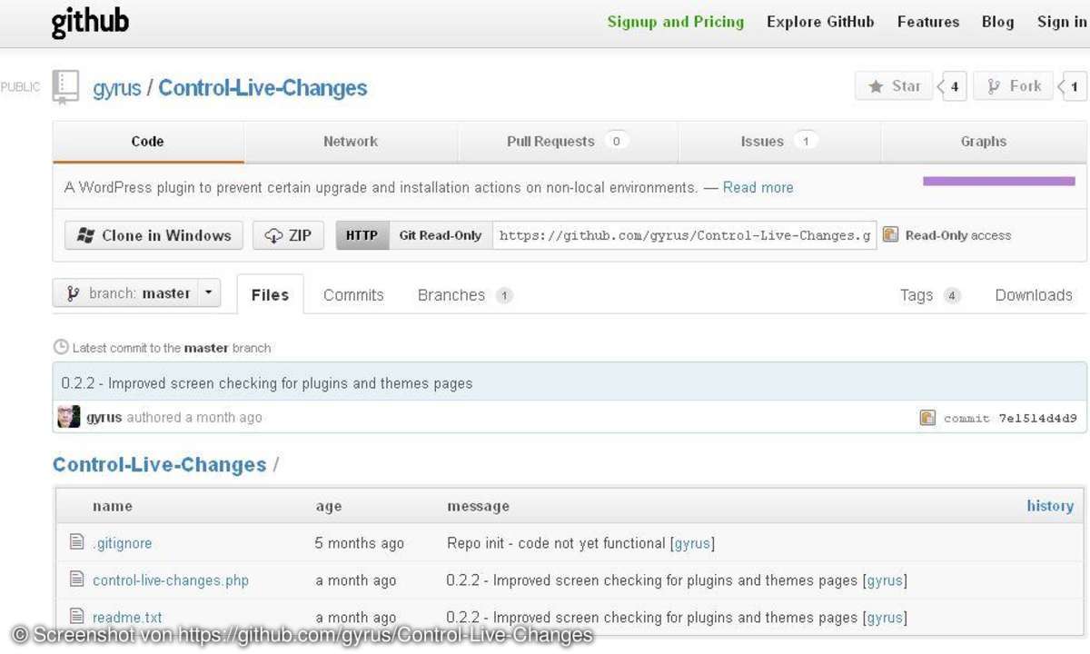Open the Issues tab
1090x654 pixels.
click(779, 142)
